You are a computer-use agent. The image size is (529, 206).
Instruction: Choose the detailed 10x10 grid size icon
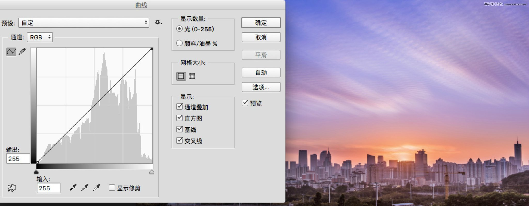(x=192, y=76)
